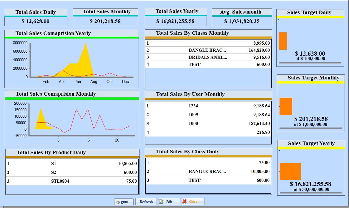Close the sales dashboard with Close button
The height and width of the screenshot is (208, 349).
193,202
